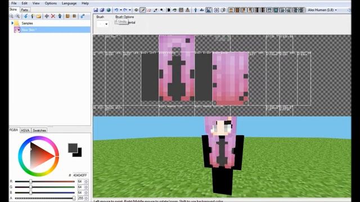Image resolution: width=360 pixels, height=202 pixels.
Task: Open the Redo history dropdown arrow
Action: click(x=130, y=10)
